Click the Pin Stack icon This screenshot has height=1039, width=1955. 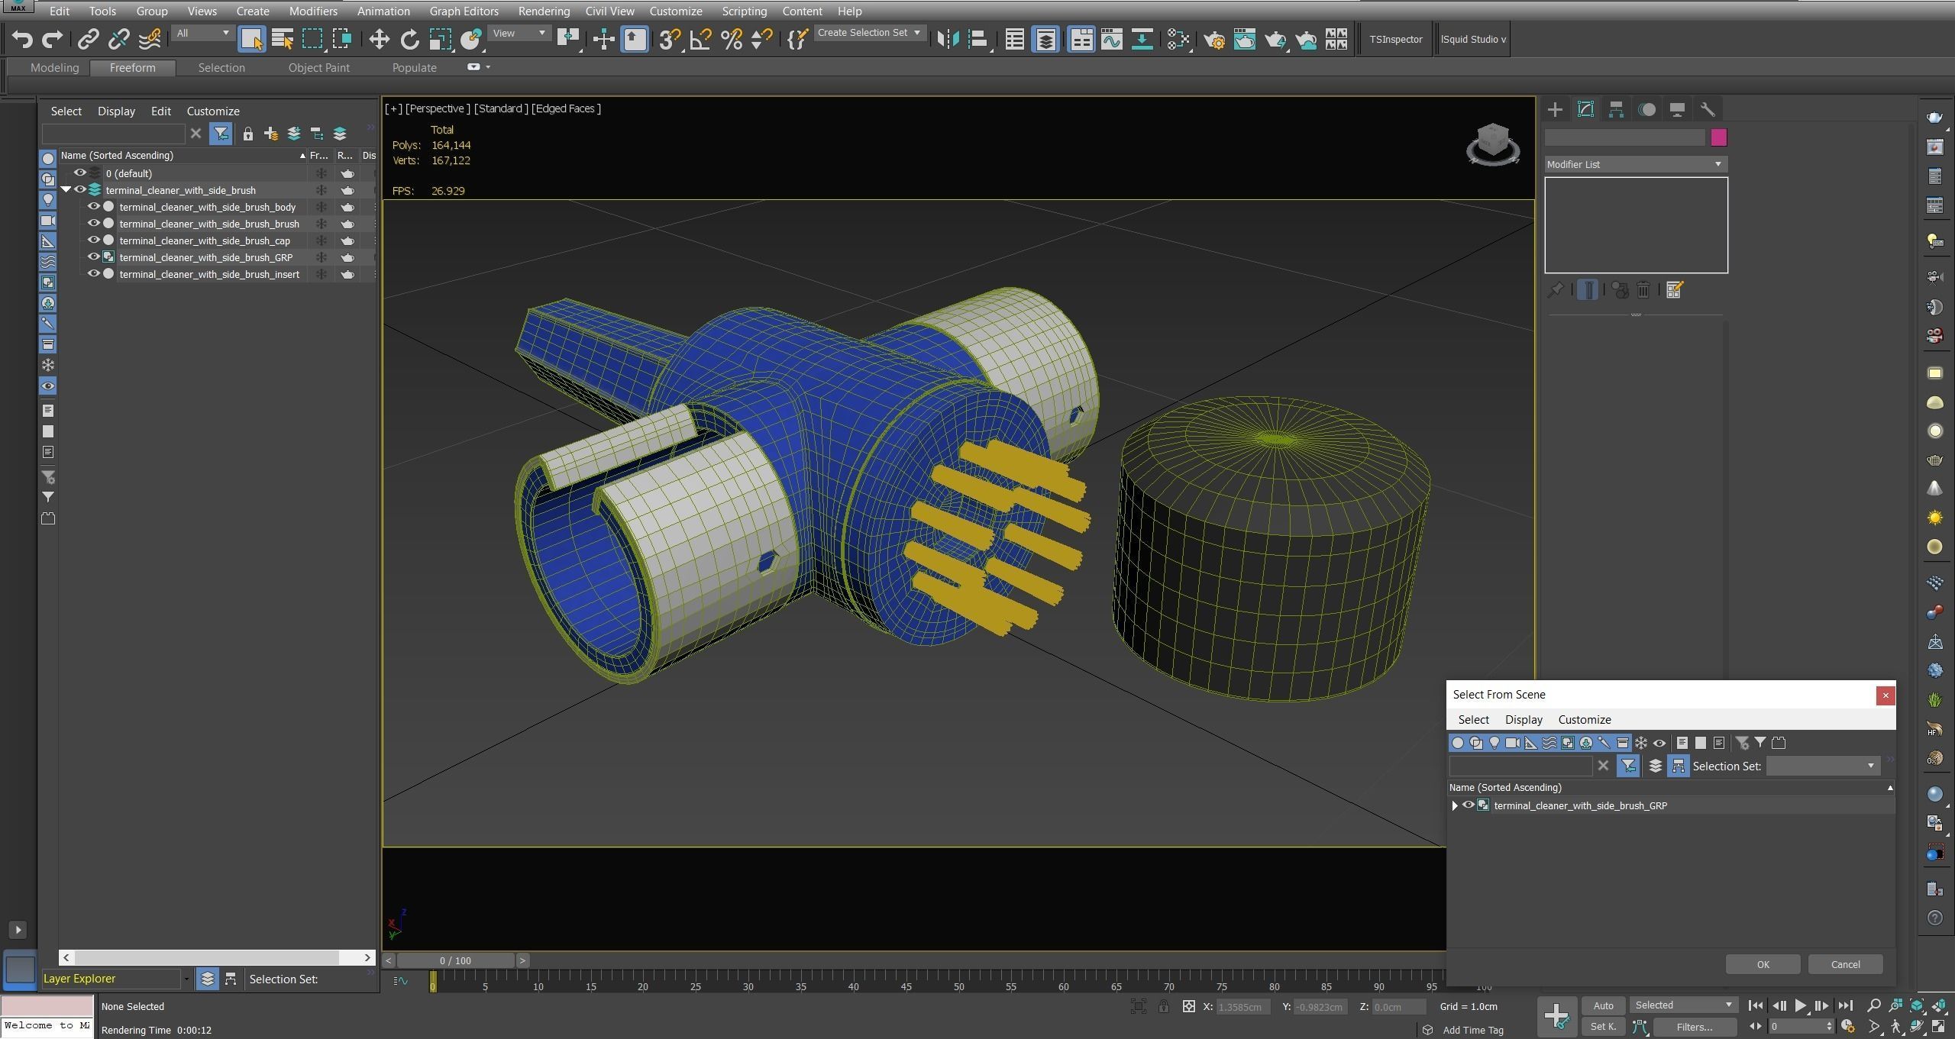(1555, 290)
